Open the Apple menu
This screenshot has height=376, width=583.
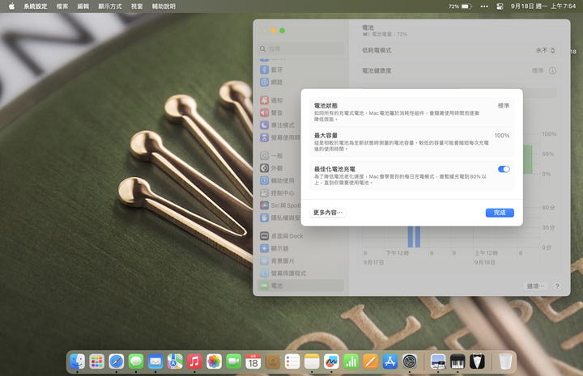click(x=11, y=6)
